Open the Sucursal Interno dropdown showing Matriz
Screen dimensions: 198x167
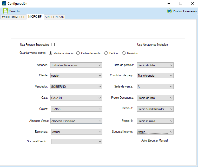tap(155, 132)
